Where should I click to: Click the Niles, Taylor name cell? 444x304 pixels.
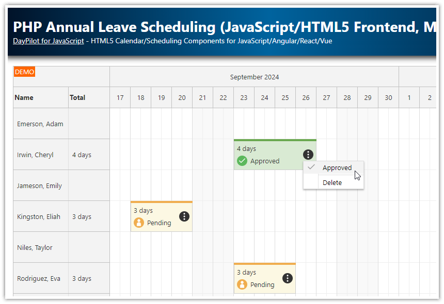(x=34, y=247)
